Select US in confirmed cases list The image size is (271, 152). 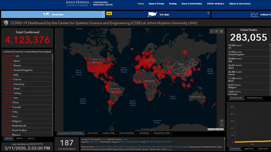(x=27, y=56)
